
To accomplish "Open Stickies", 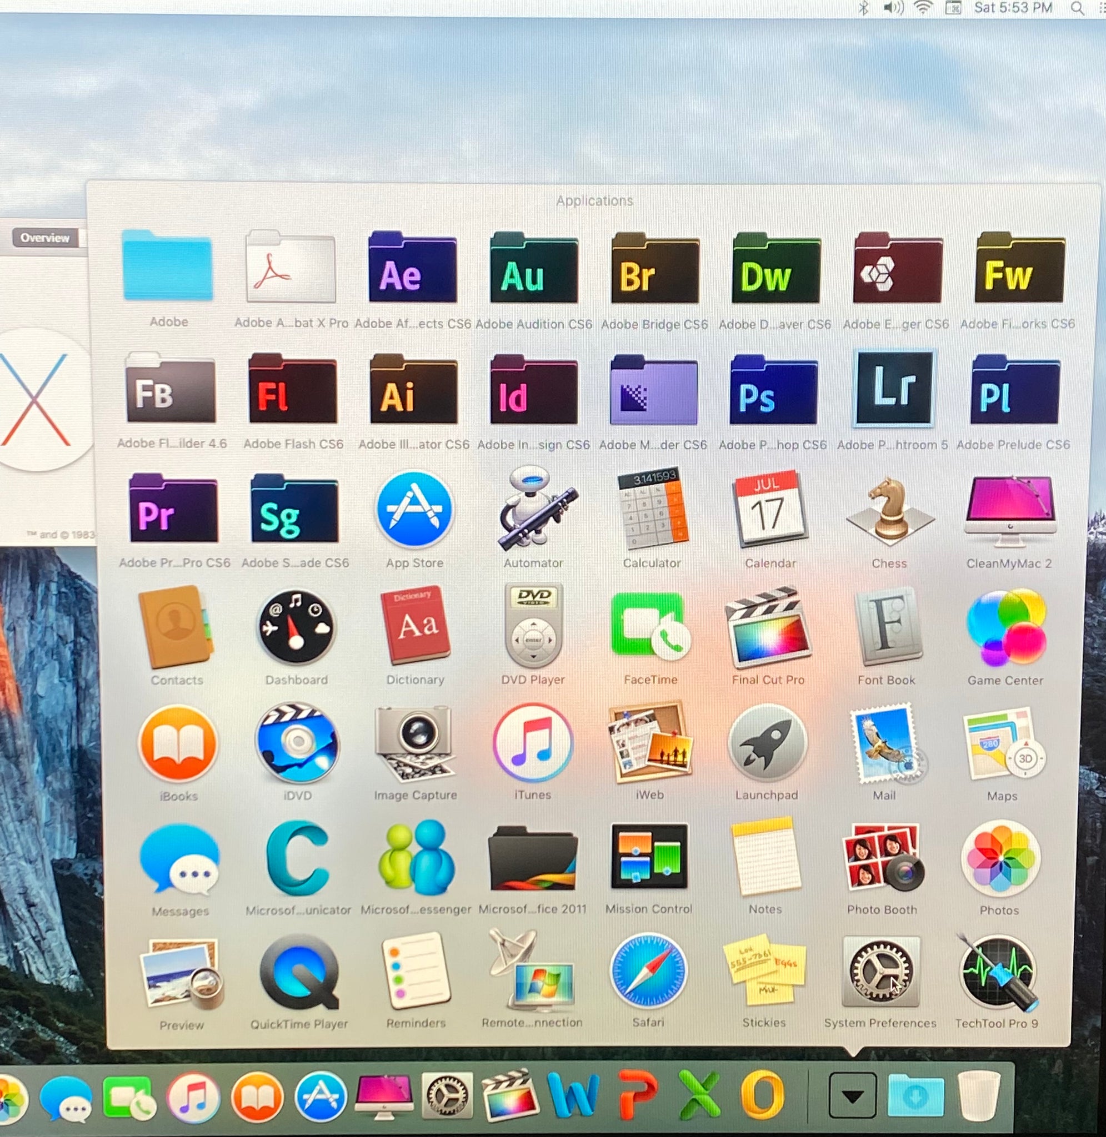I will (764, 971).
